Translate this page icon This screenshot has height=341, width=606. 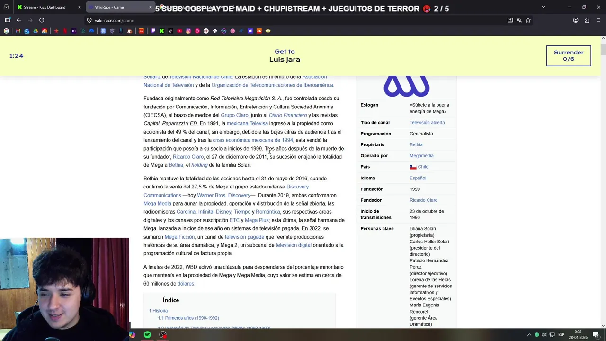point(519,20)
